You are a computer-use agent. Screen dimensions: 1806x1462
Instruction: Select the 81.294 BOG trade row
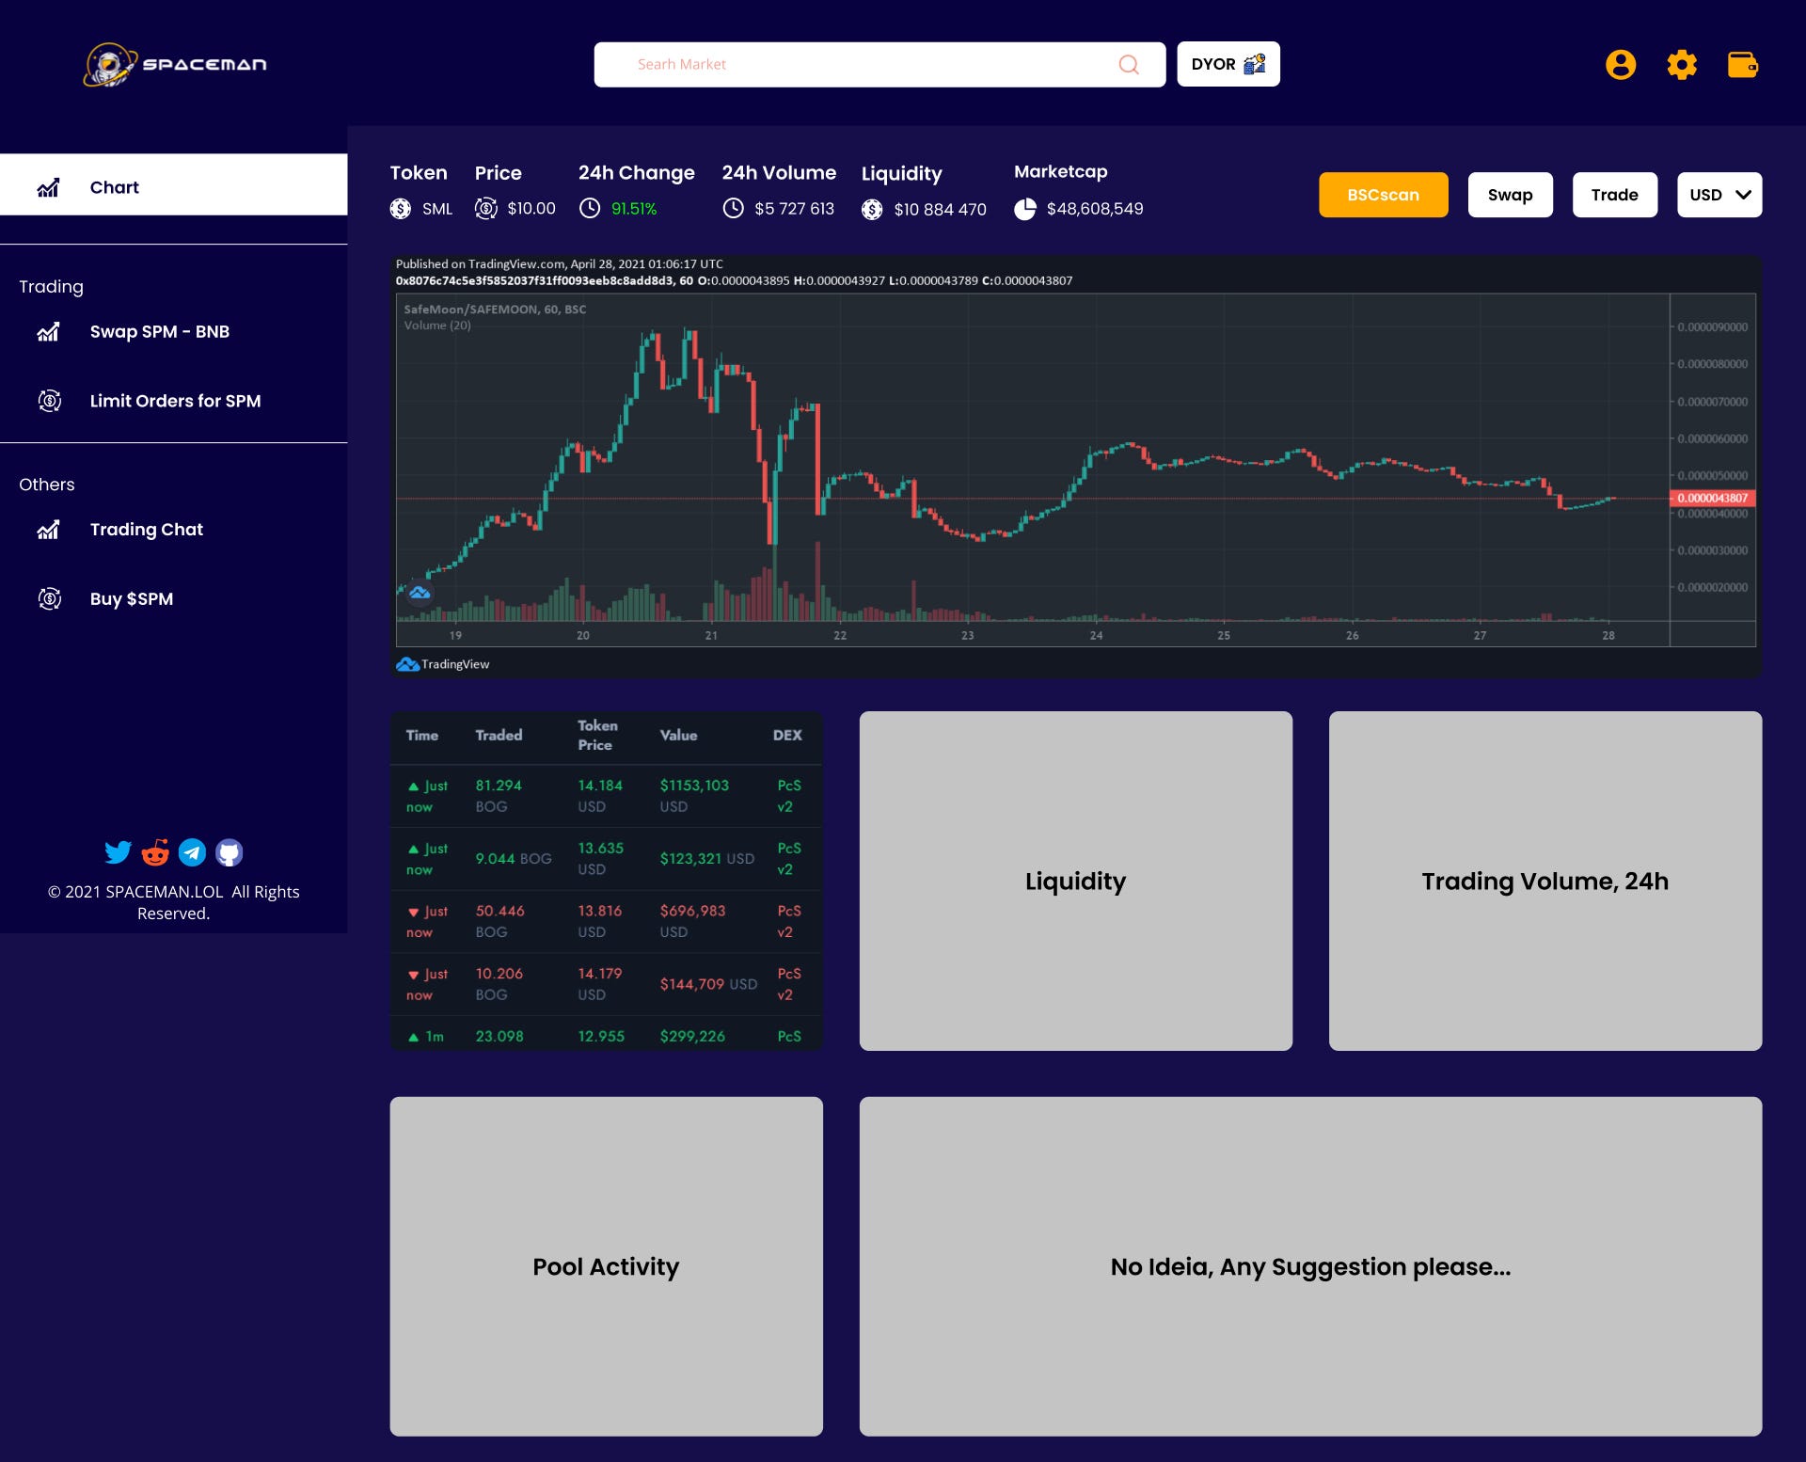click(607, 796)
